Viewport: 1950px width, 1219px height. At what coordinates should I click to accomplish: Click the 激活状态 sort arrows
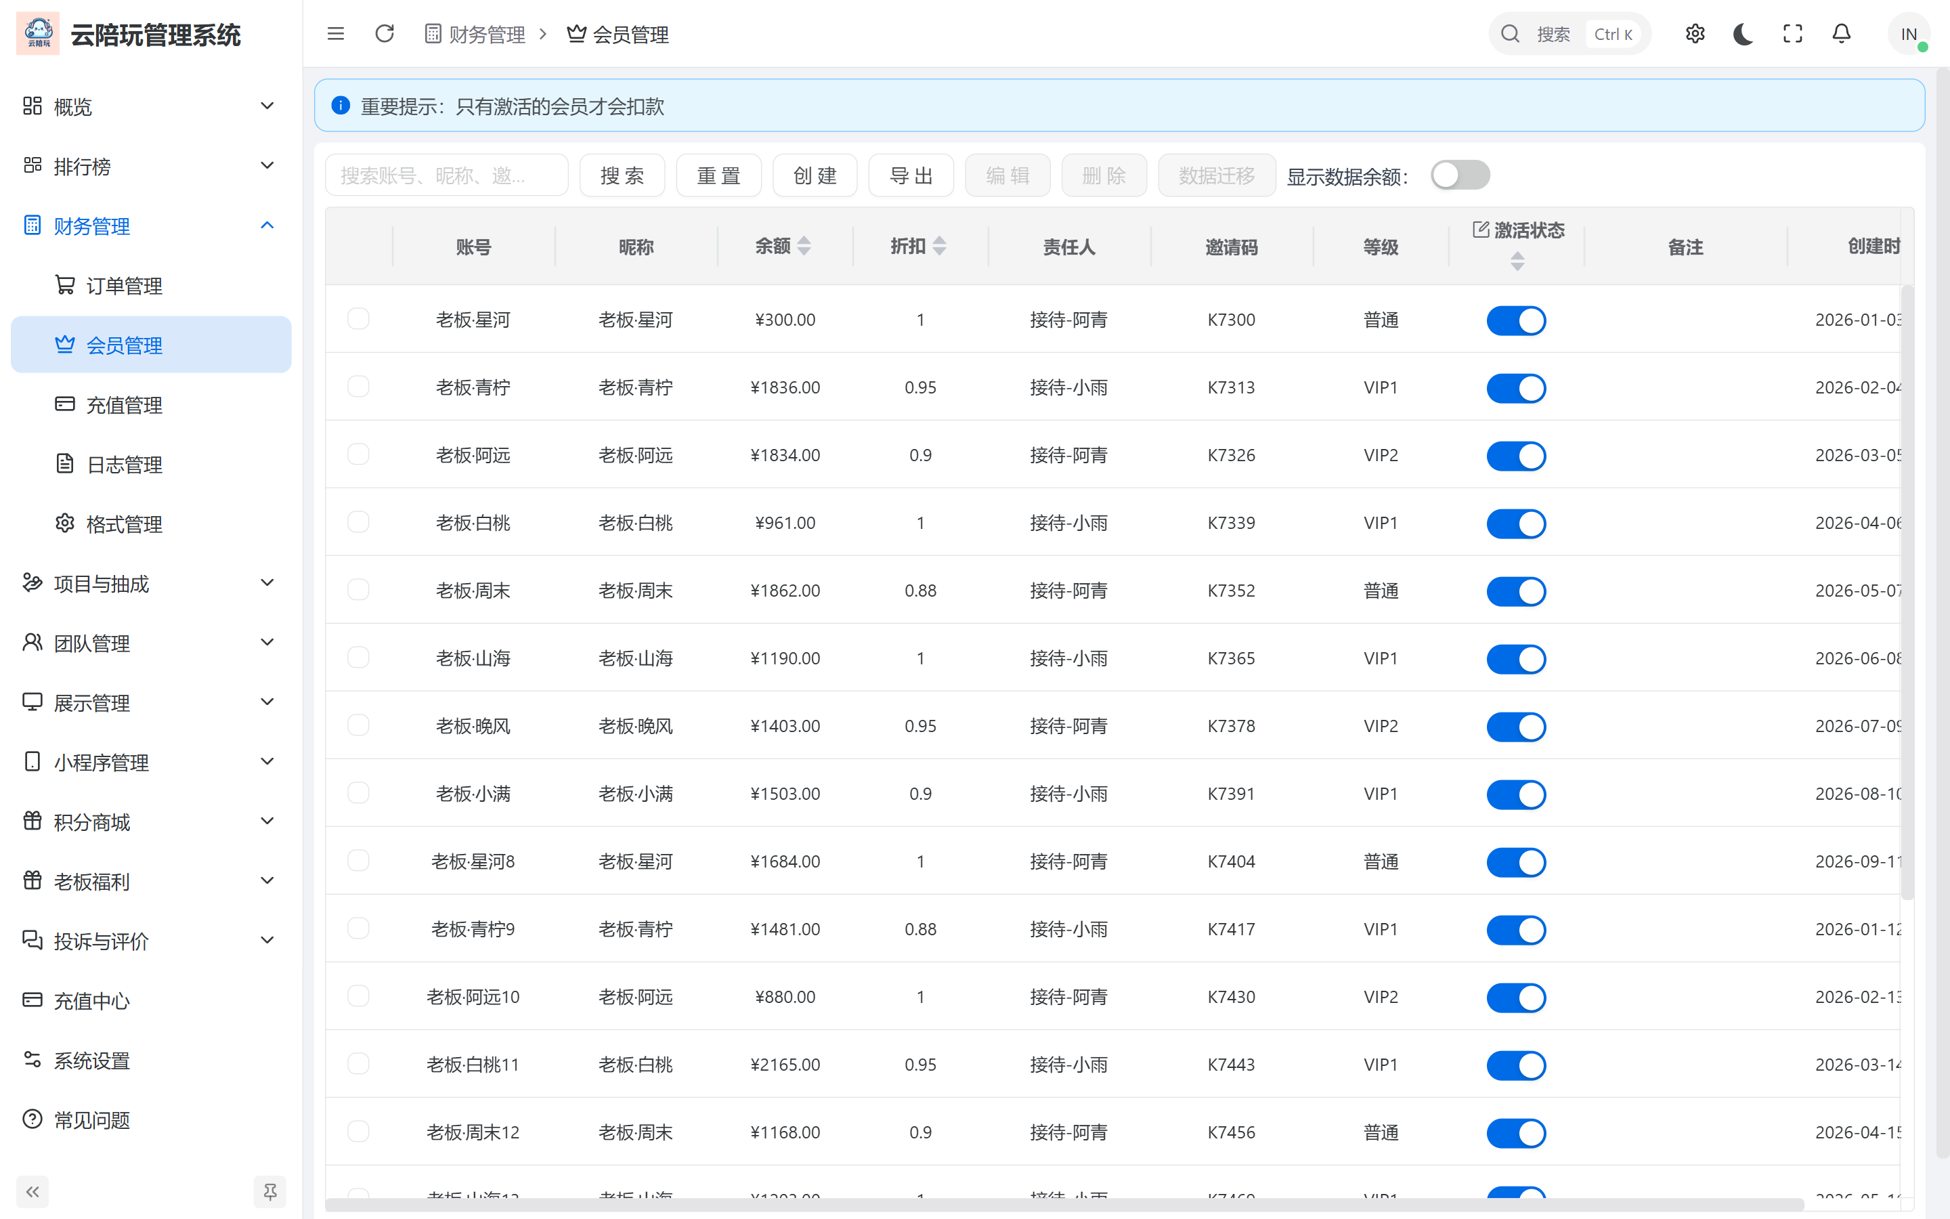coord(1517,261)
